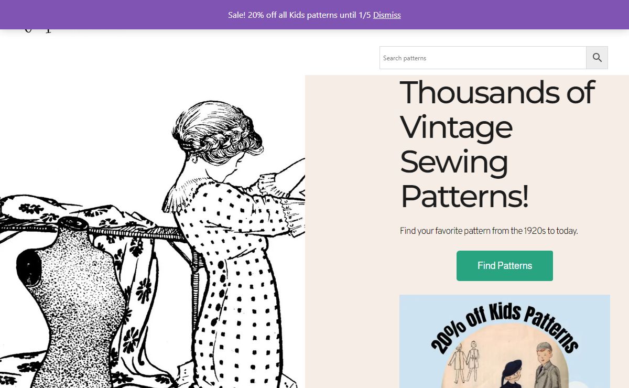Click the magnifying glass search icon
This screenshot has height=388, width=629.
597,58
